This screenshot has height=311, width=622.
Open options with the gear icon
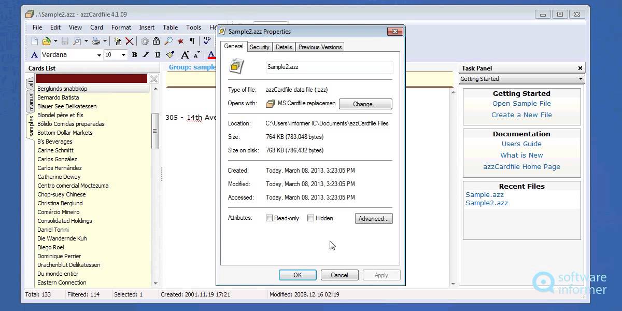(145, 41)
